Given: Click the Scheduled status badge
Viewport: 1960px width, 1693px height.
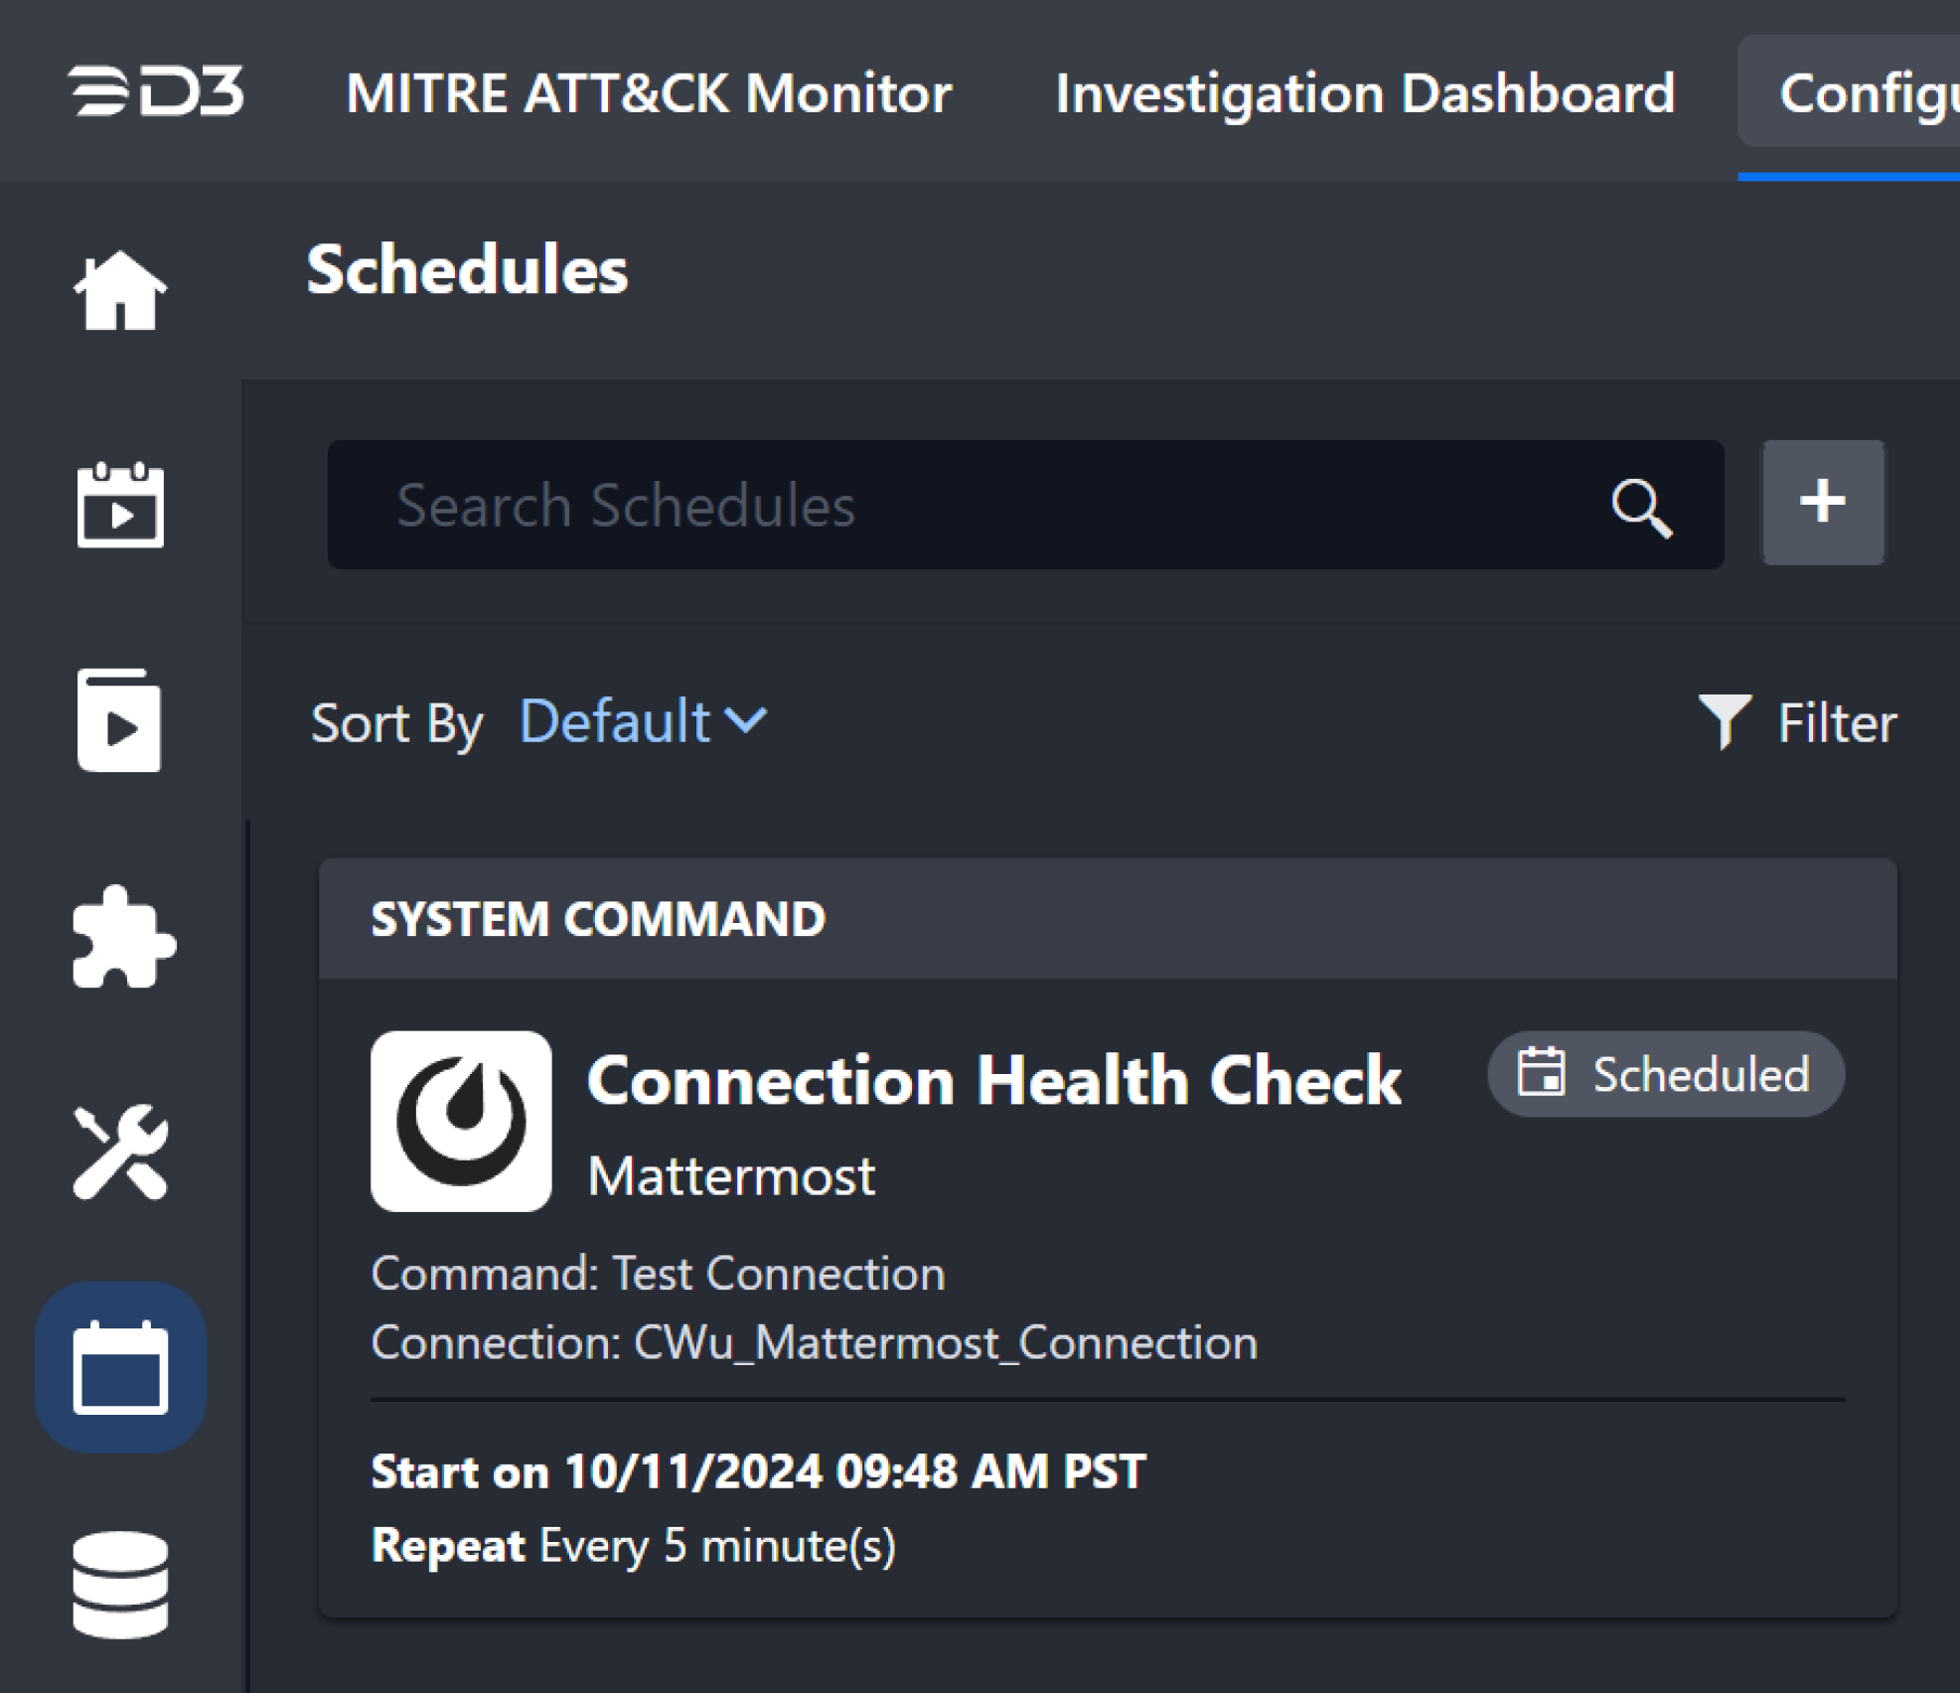Looking at the screenshot, I should 1666,1075.
